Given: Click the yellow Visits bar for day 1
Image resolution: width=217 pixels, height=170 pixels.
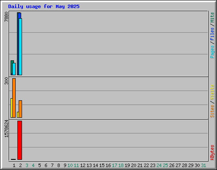Looking at the screenshot, I should pos(11,108).
